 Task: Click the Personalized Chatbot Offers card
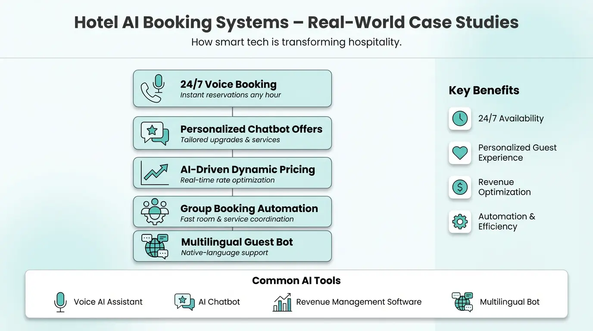[x=232, y=133]
